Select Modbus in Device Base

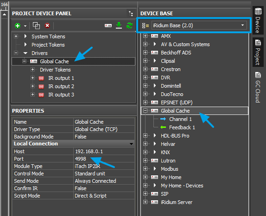pos(170,169)
